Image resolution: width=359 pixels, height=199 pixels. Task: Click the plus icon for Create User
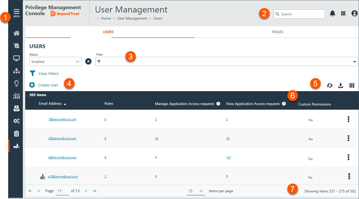(32, 85)
